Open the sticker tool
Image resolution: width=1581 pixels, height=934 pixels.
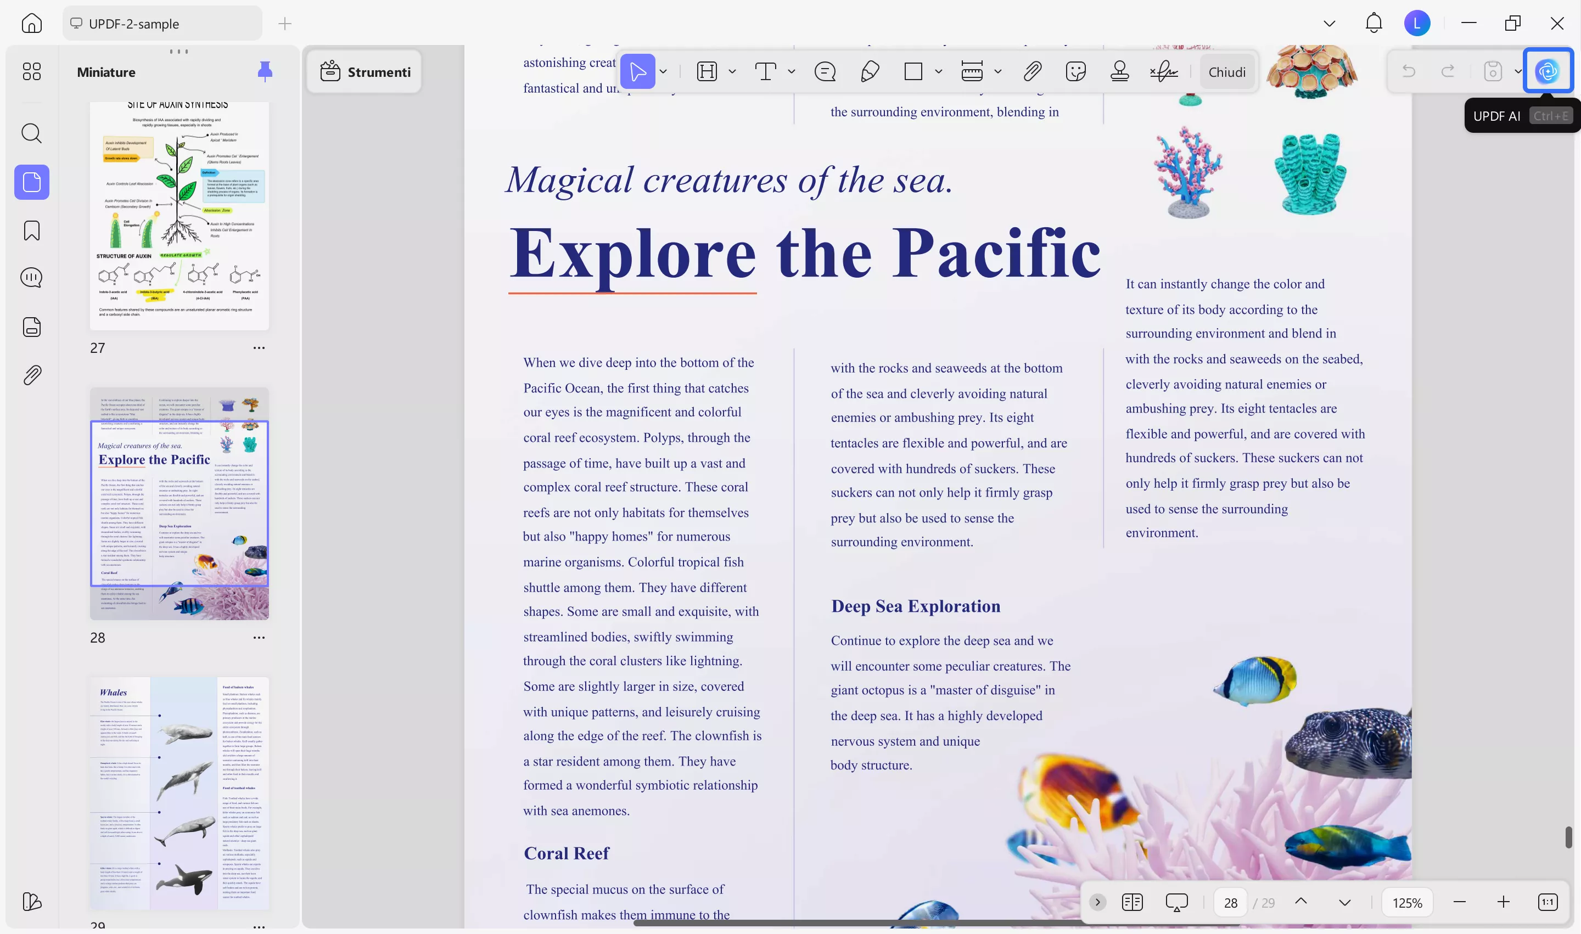pos(1075,71)
